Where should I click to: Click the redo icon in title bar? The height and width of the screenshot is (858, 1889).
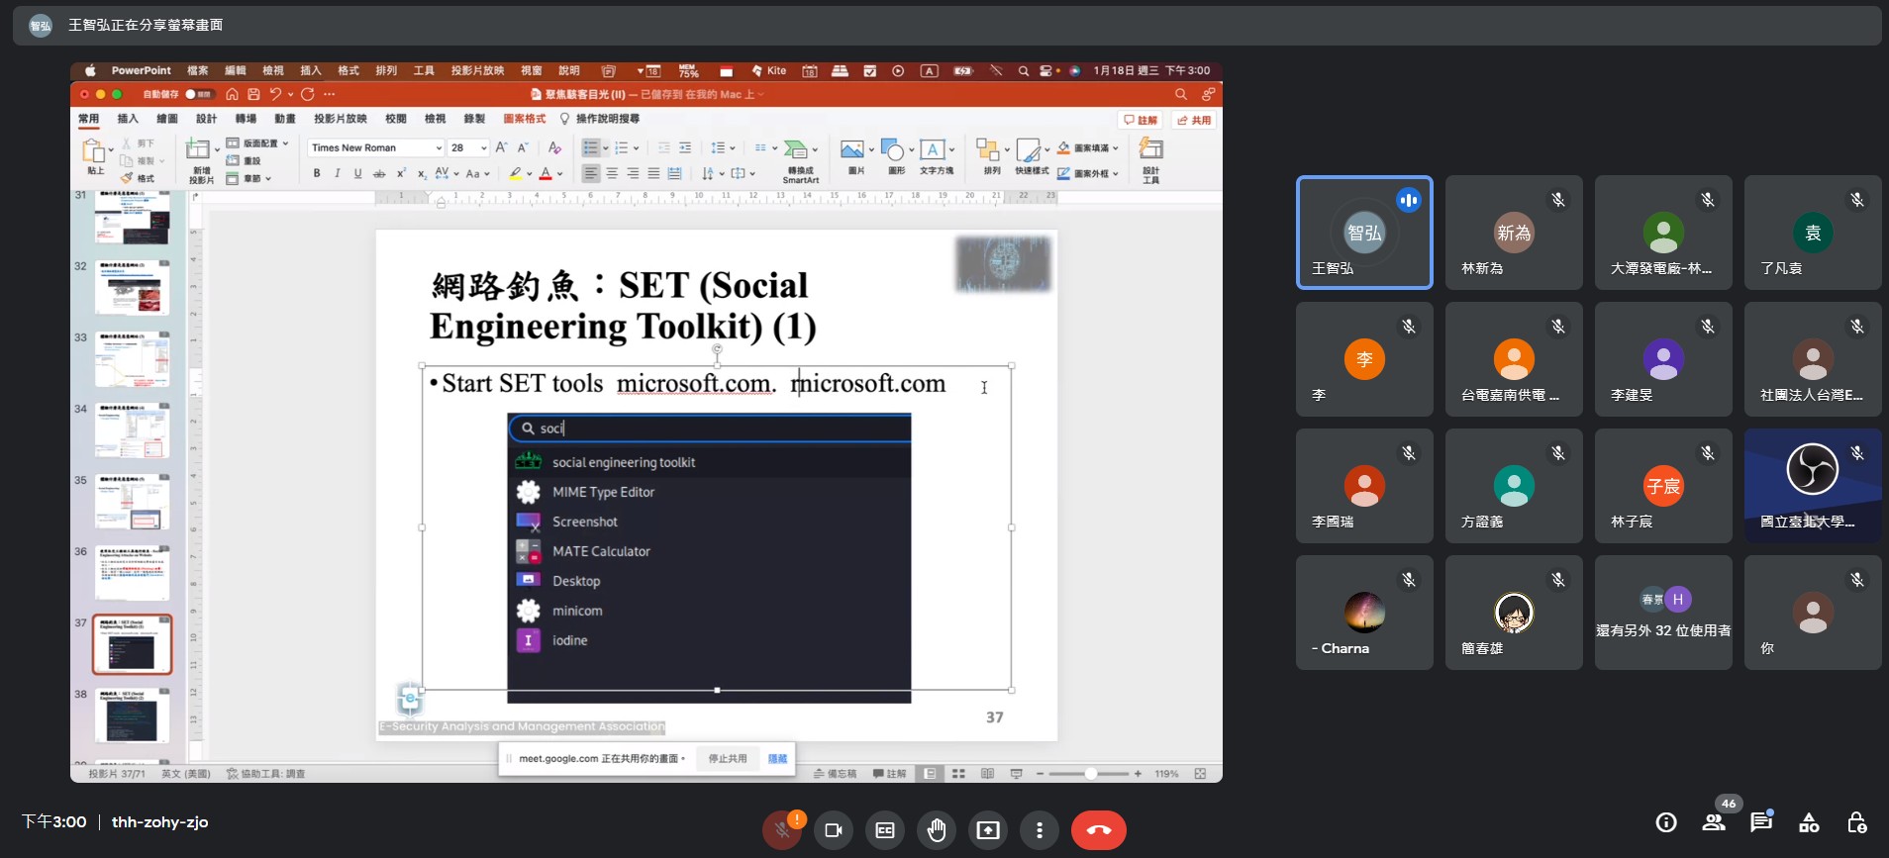tap(308, 94)
